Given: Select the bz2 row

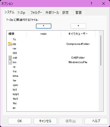Looking at the screenshot, I should pos(15,90).
